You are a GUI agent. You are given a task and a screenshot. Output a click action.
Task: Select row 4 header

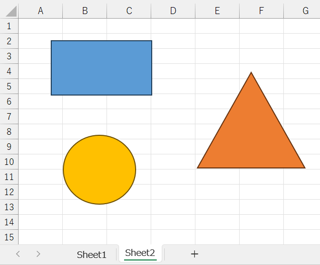(x=9, y=71)
